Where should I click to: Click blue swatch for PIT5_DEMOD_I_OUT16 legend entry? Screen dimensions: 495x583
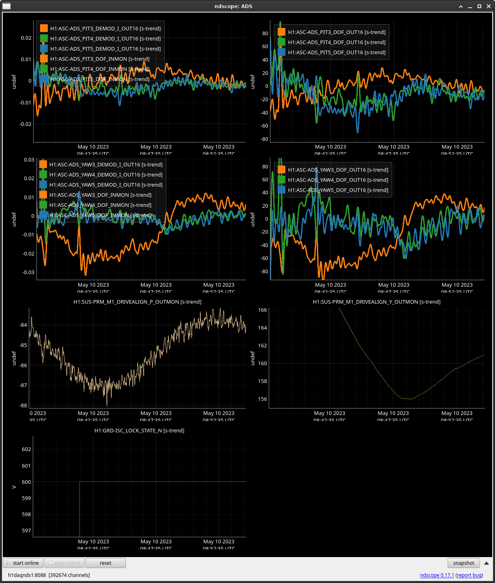point(44,49)
